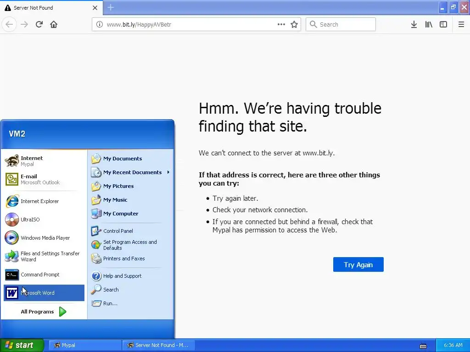This screenshot has width=470, height=352.
Task: Open My Computer
Action: (x=130, y=214)
